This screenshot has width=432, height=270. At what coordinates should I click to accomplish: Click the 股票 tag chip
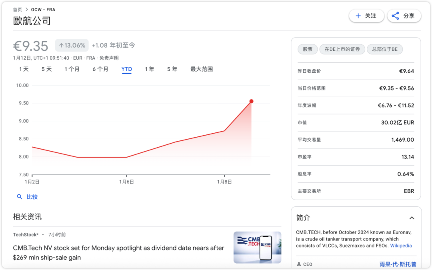coord(308,49)
